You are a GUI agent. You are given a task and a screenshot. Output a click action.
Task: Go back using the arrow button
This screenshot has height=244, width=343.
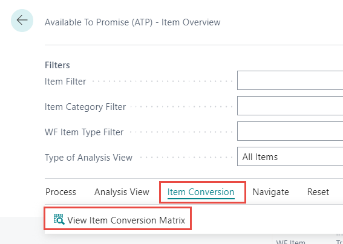click(x=22, y=21)
